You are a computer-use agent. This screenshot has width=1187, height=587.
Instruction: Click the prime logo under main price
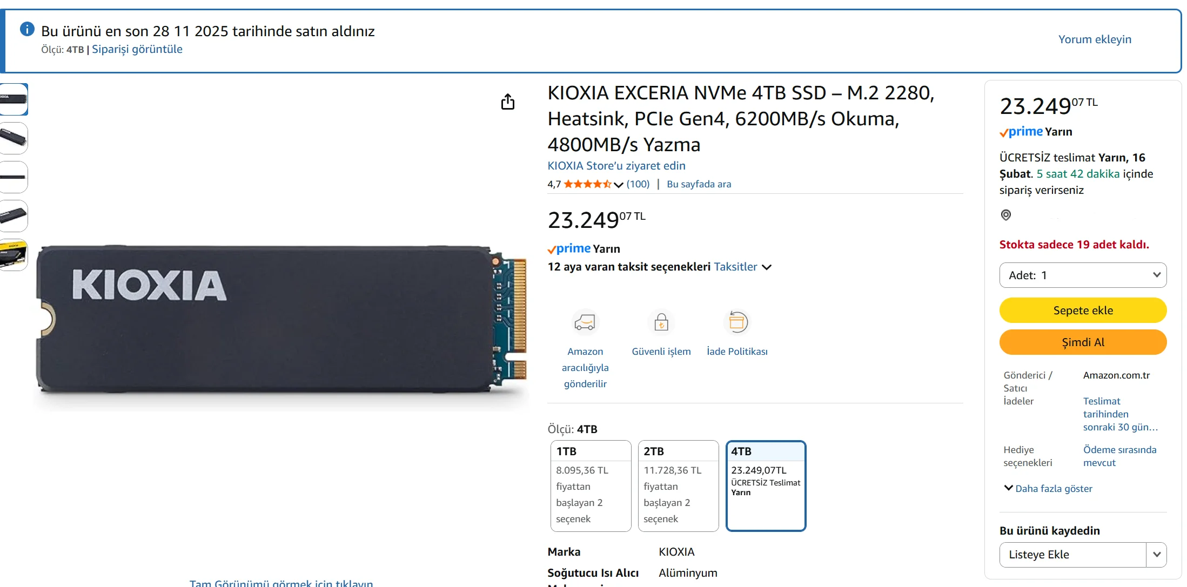click(x=569, y=249)
